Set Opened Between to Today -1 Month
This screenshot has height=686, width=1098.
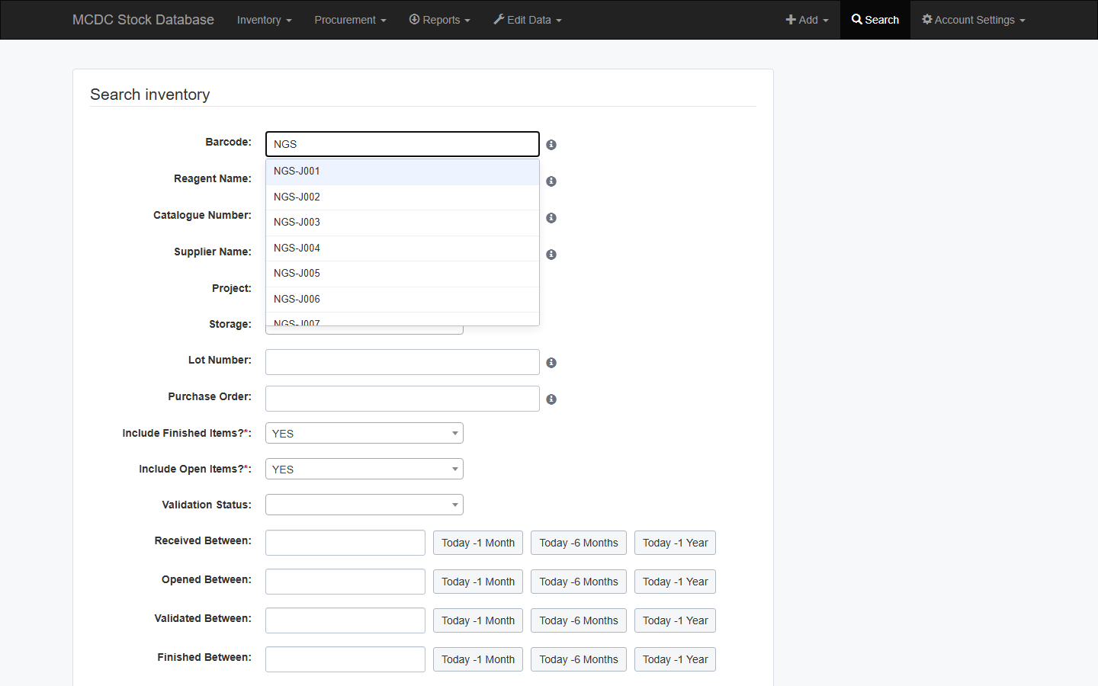(478, 582)
